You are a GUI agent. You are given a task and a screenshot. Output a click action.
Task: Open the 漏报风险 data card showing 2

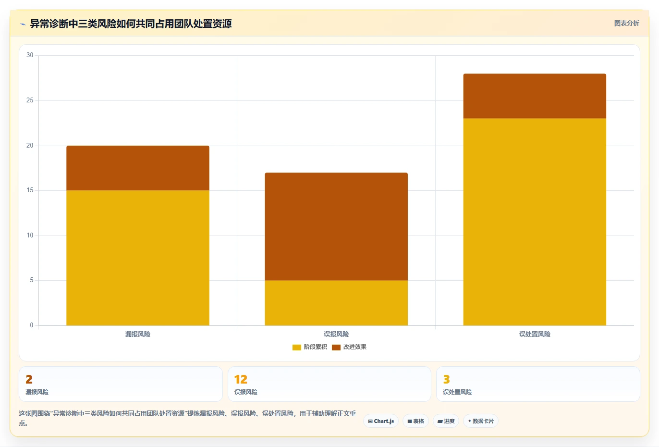tap(121, 384)
